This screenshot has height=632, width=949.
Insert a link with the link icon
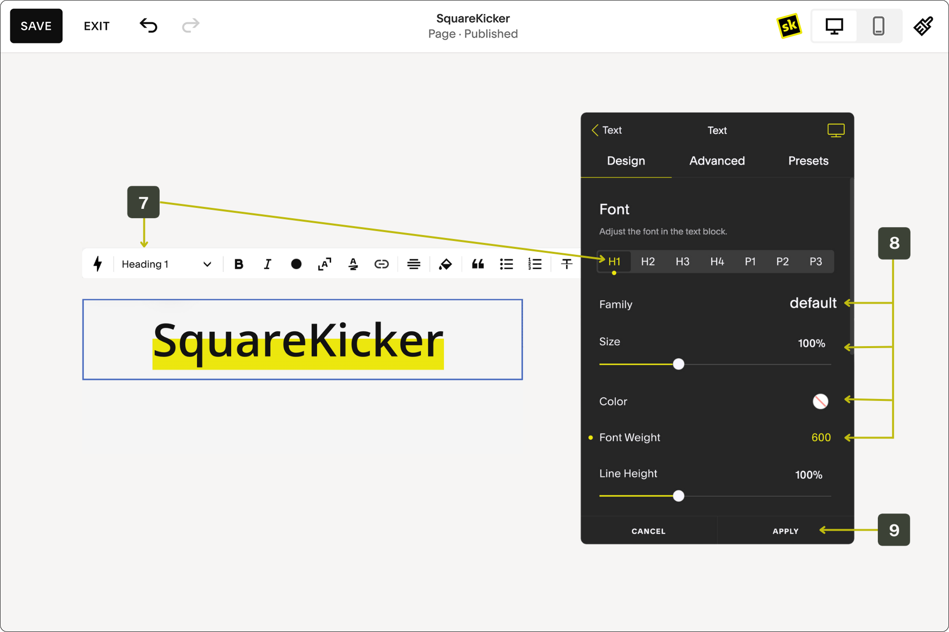point(382,264)
